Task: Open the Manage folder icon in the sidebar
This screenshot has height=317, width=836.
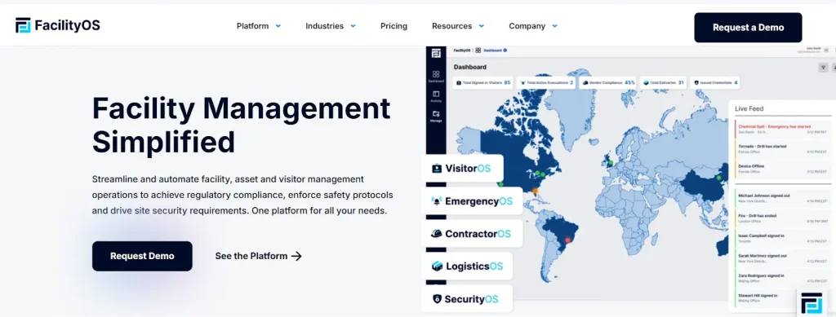Action: (436, 113)
